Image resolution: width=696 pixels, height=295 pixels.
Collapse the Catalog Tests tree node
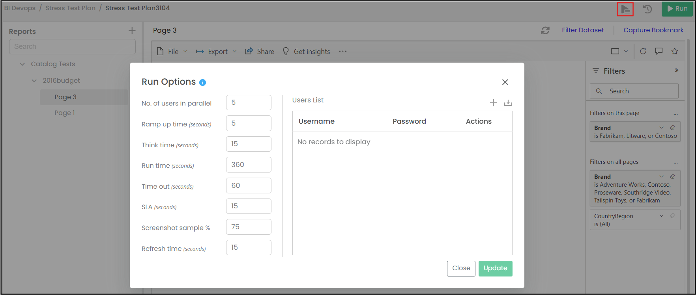coord(22,64)
